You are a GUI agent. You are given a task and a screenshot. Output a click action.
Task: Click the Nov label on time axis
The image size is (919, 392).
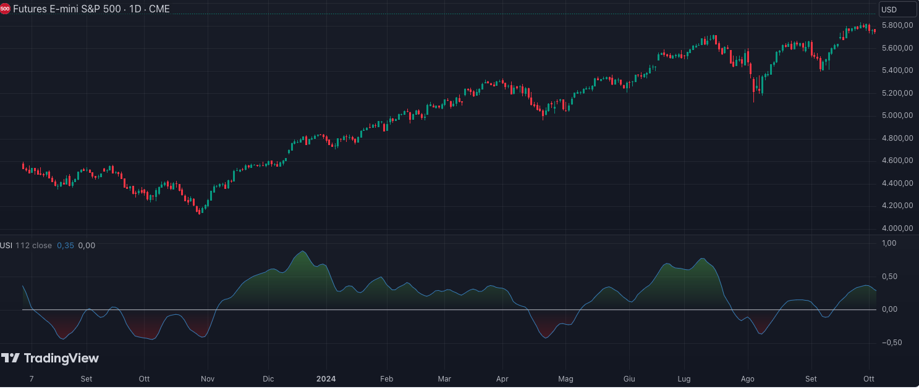[208, 378]
